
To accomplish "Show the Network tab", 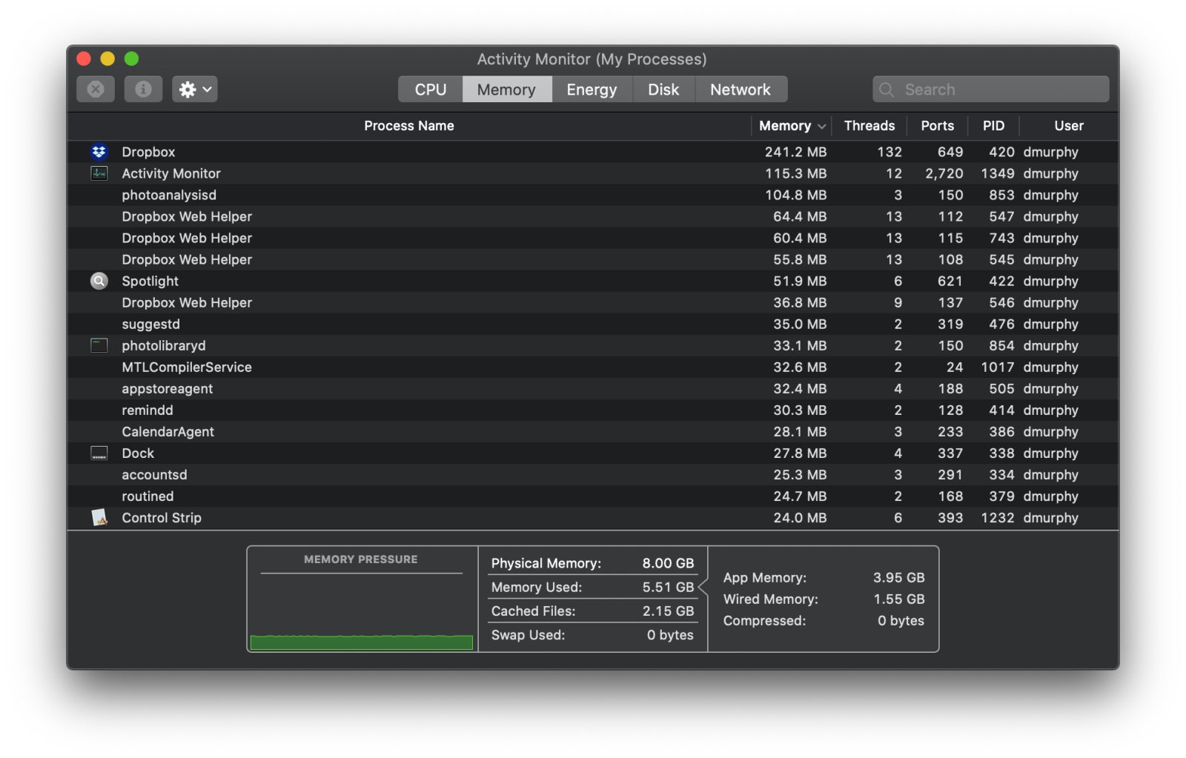I will 741,90.
